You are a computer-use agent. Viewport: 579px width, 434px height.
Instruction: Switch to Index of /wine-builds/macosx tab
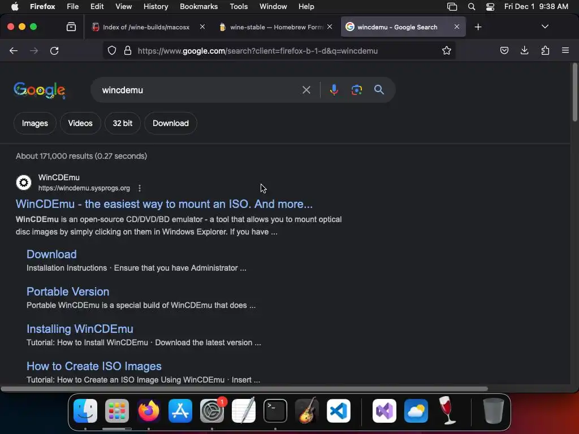[148, 27]
